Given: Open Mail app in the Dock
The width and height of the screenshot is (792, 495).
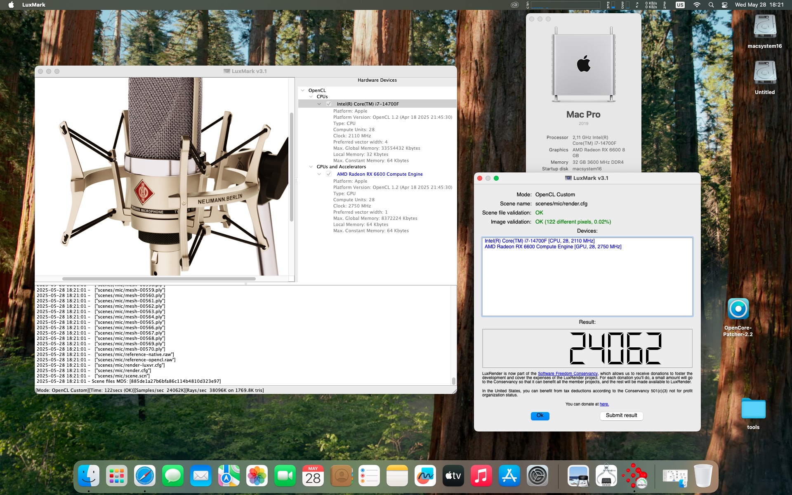Looking at the screenshot, I should [x=201, y=476].
